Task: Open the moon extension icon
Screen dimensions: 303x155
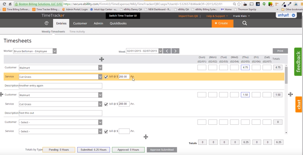Action: click(258, 4)
